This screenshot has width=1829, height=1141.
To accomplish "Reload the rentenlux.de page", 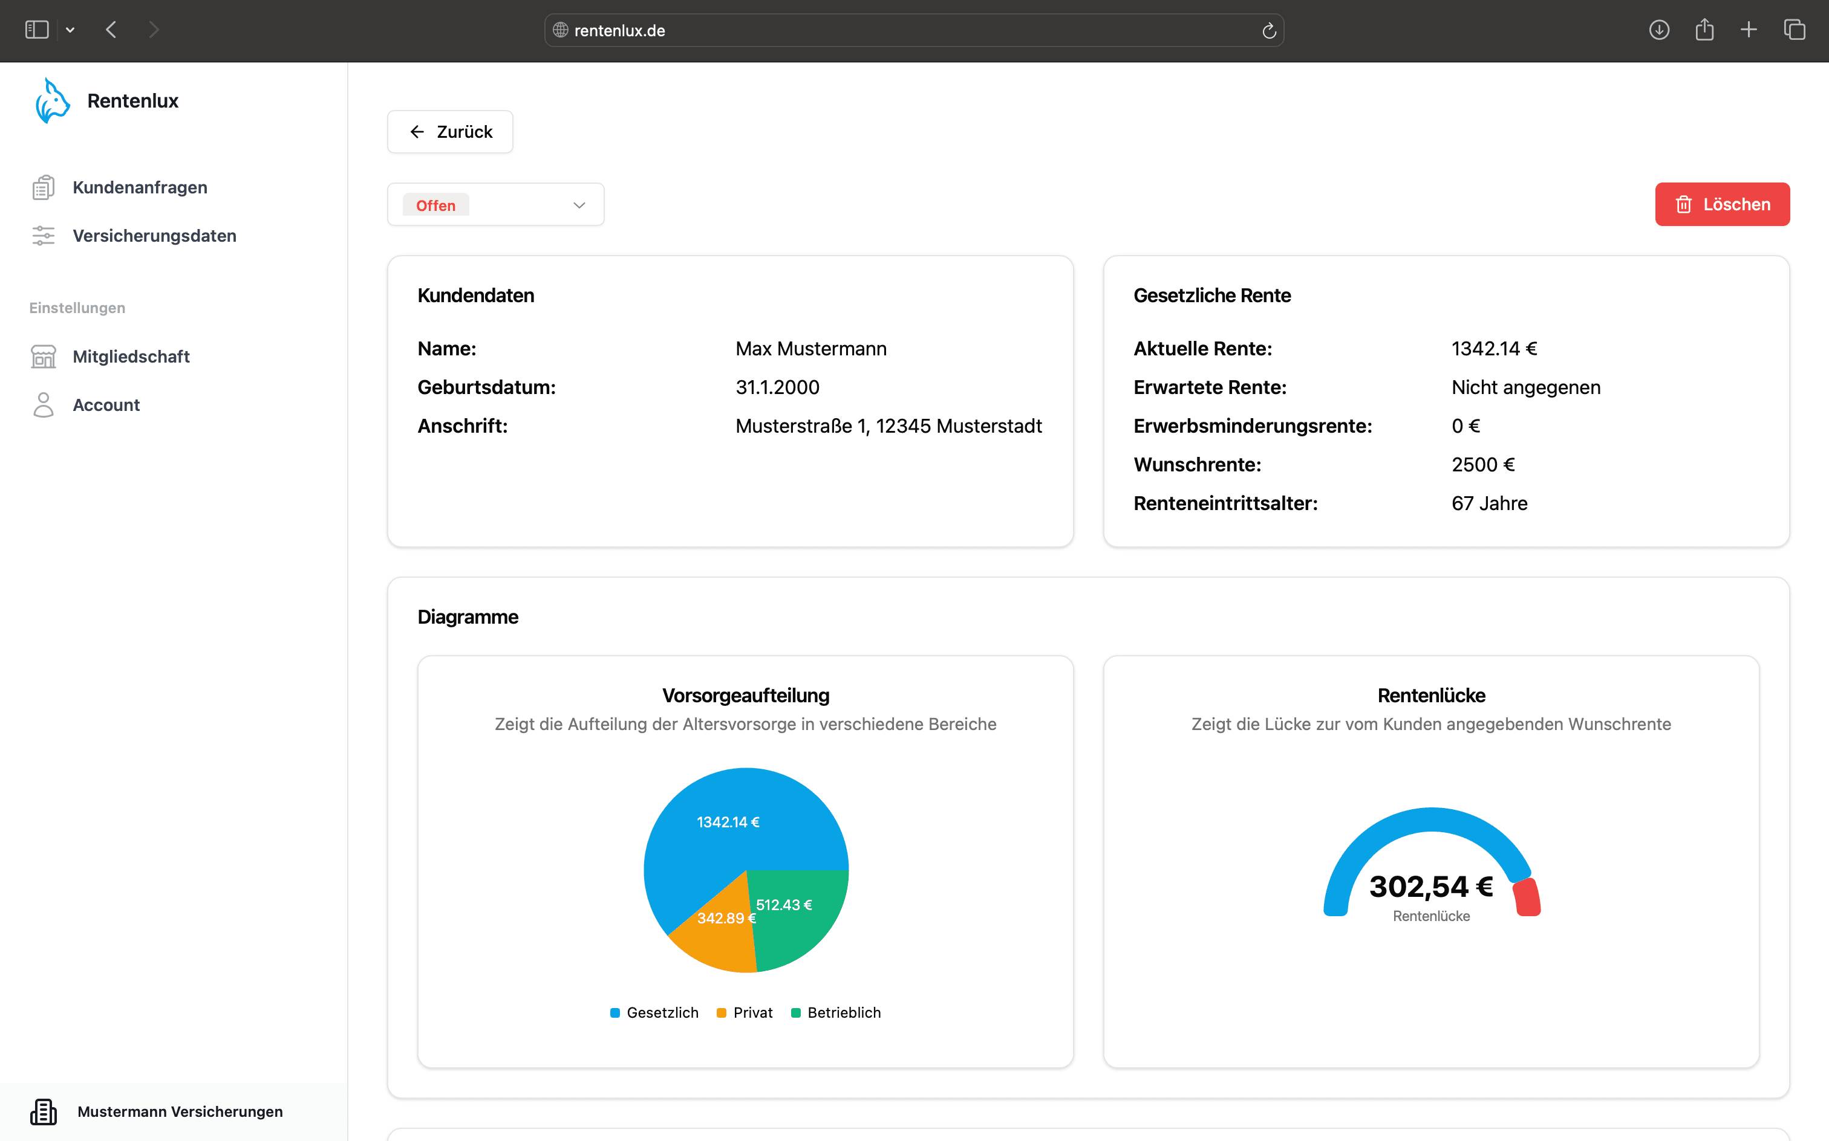I will (x=1269, y=30).
